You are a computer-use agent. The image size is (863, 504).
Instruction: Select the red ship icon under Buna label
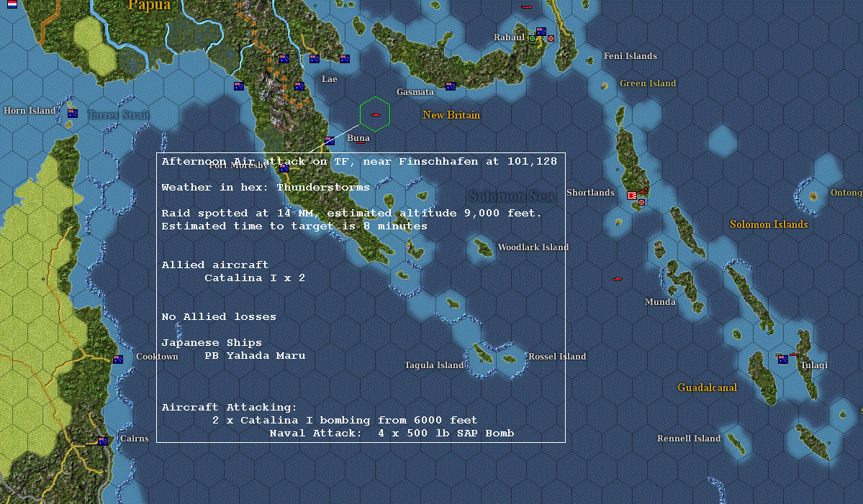click(x=361, y=143)
